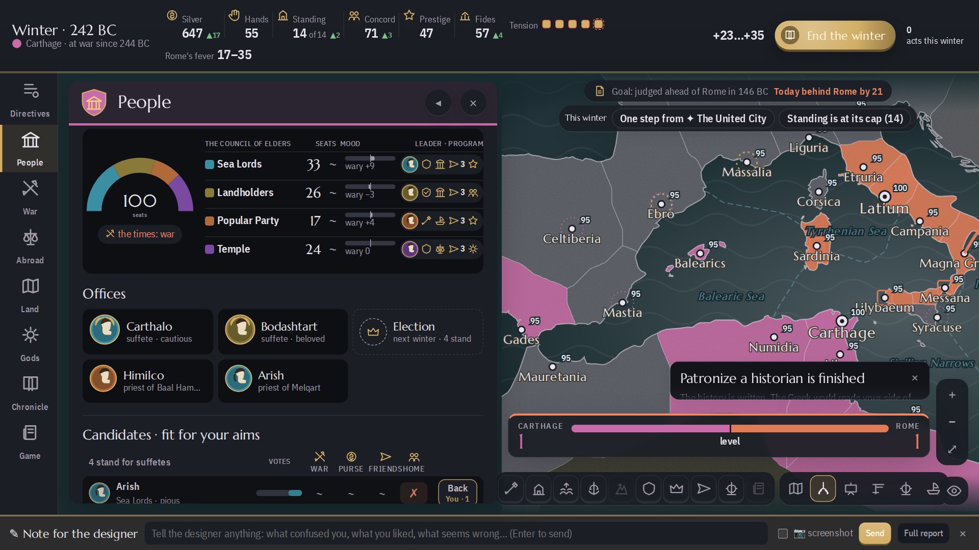Select the house building icon in toolbar
The width and height of the screenshot is (979, 550).
tap(538, 489)
